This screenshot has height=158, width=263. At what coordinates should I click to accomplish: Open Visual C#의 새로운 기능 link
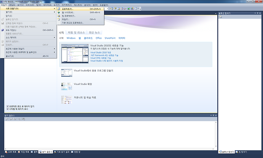pyautogui.click(x=101, y=58)
